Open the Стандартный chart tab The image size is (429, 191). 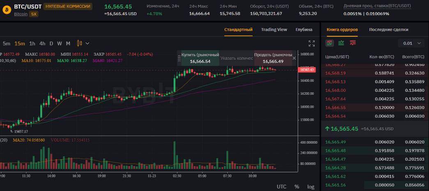pos(238,30)
